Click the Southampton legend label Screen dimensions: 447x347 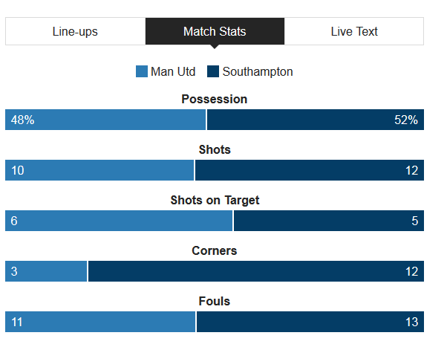point(258,72)
